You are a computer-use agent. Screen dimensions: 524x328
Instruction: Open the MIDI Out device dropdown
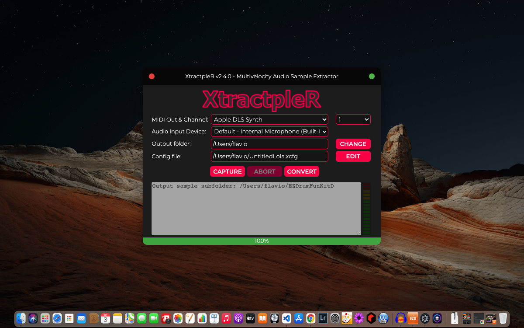point(269,119)
